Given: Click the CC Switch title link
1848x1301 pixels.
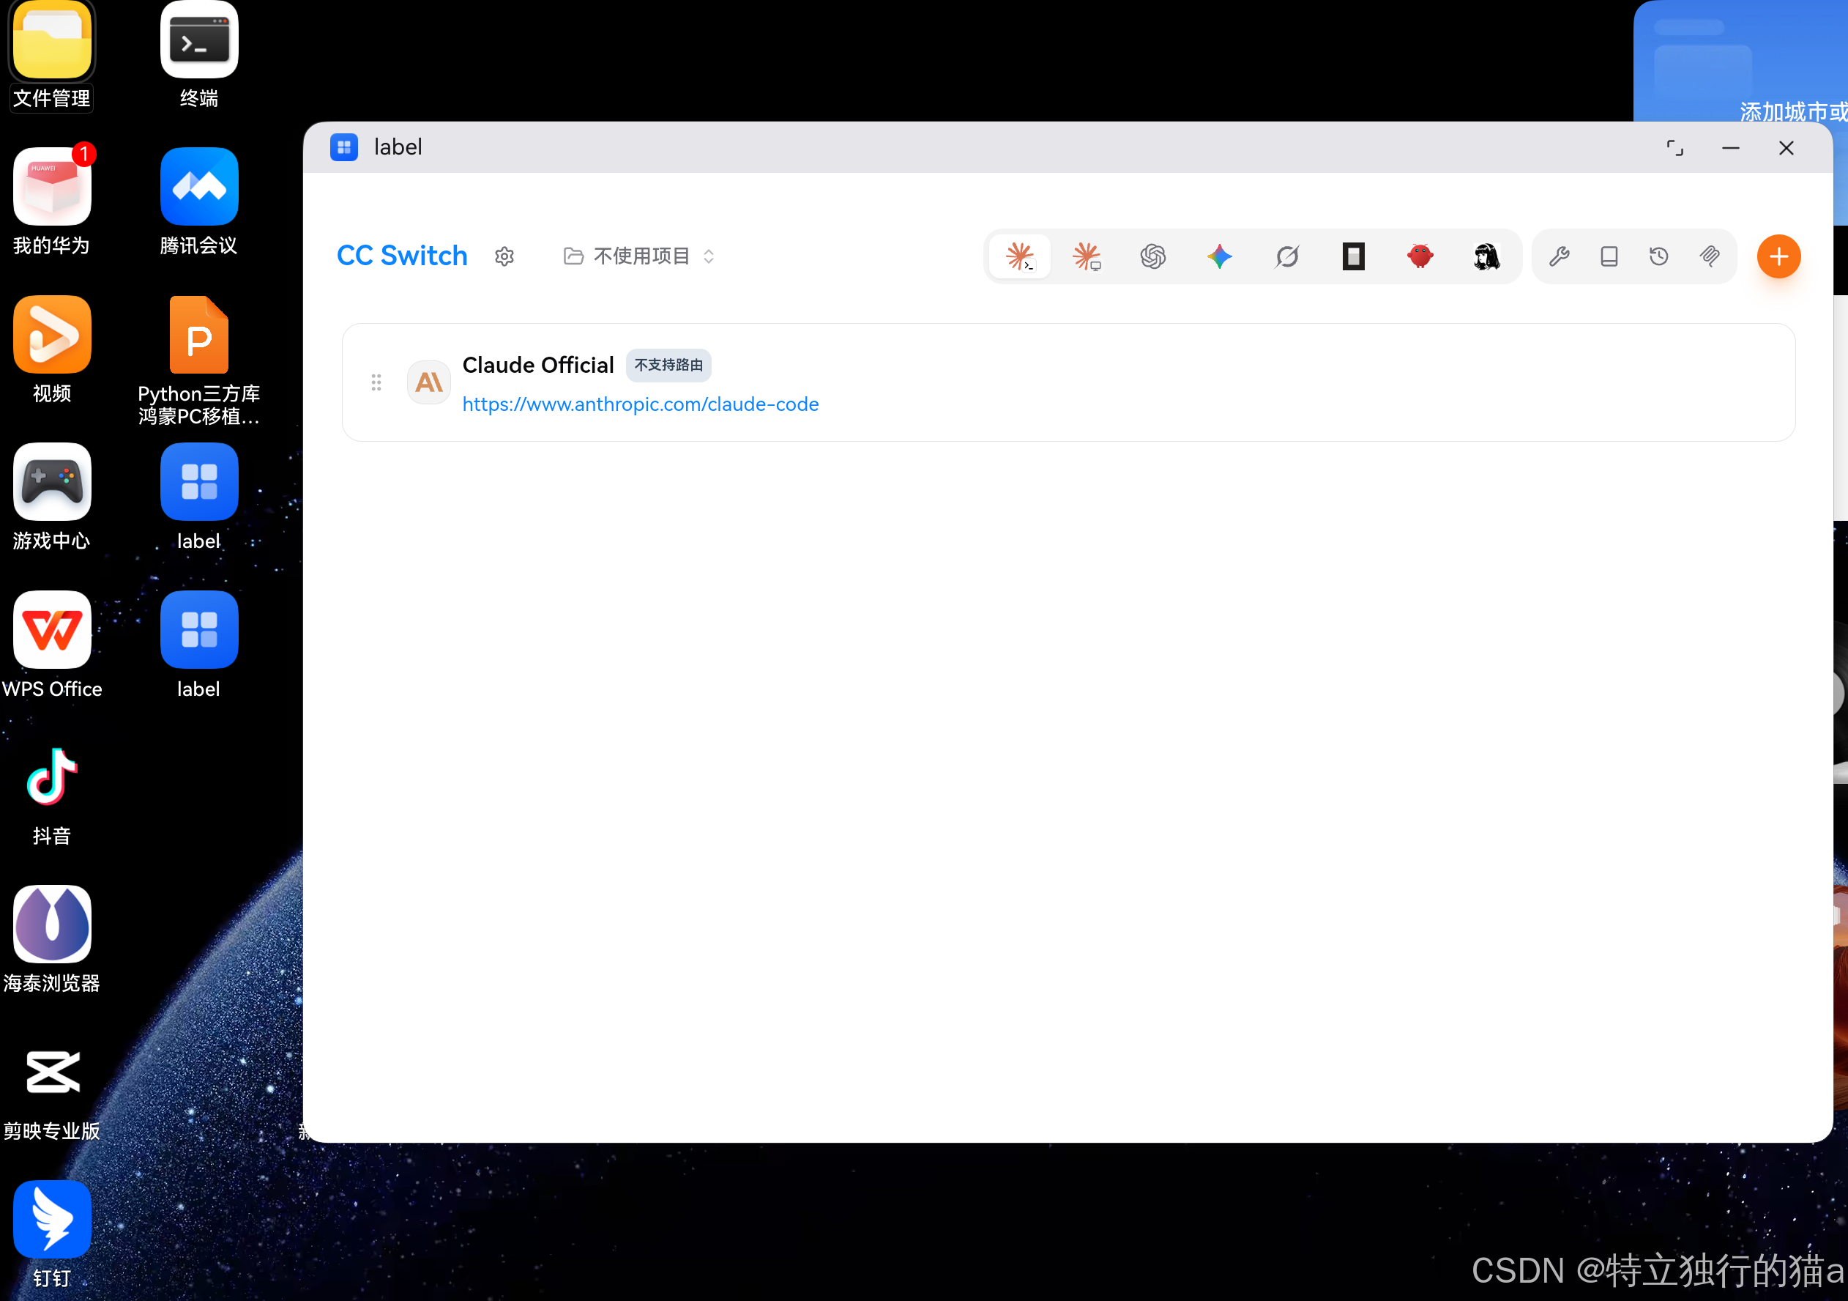Looking at the screenshot, I should tap(402, 256).
